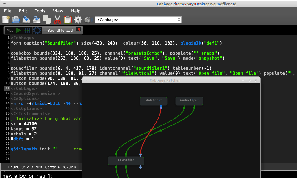Open instrument editor cog on file tab

(37, 30)
